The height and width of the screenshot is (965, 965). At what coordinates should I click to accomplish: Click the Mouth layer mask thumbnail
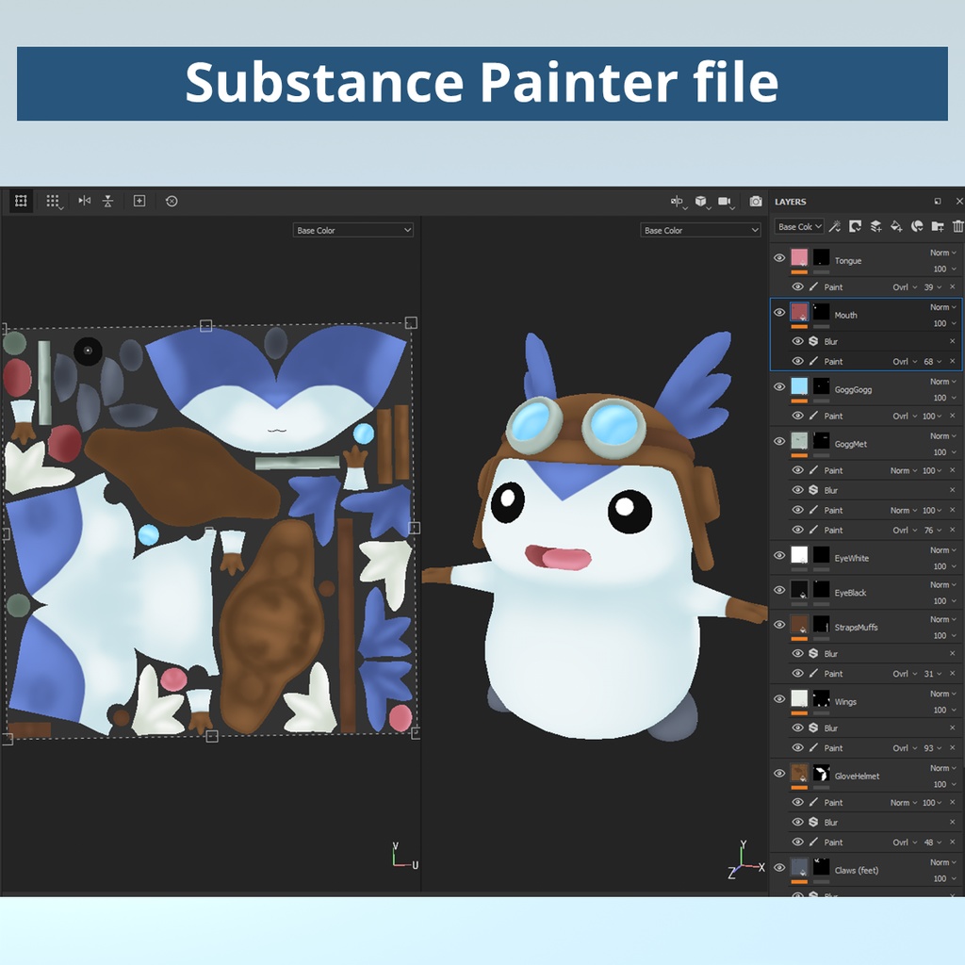pos(821,311)
